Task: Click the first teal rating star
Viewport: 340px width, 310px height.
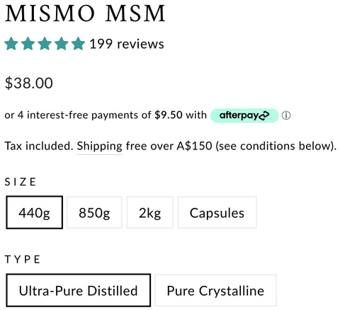Action: [11, 44]
